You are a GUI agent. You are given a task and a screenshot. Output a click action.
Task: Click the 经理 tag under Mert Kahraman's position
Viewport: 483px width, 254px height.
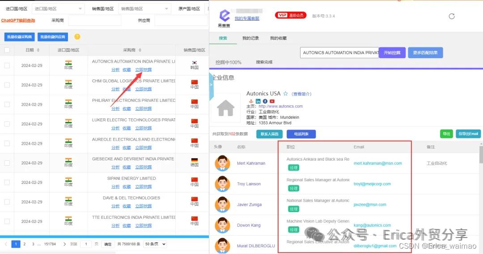(293, 167)
